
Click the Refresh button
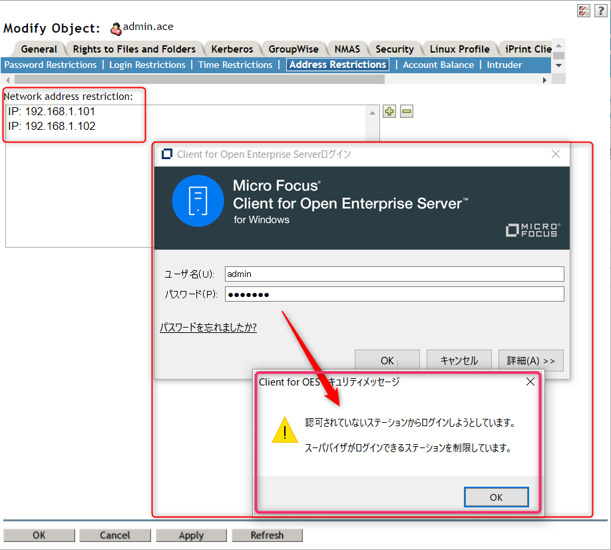(x=267, y=535)
